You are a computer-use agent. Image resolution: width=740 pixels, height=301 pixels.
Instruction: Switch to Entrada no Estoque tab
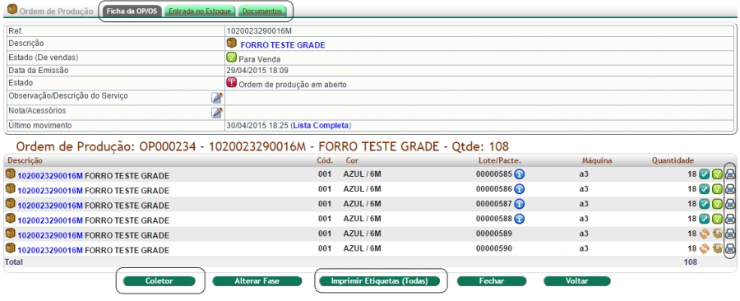tap(200, 11)
